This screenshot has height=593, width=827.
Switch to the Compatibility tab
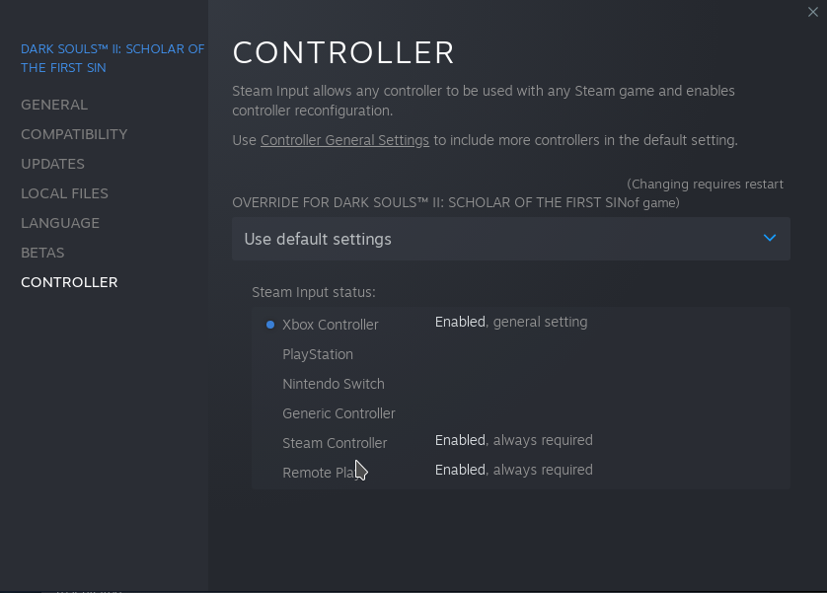click(x=74, y=134)
